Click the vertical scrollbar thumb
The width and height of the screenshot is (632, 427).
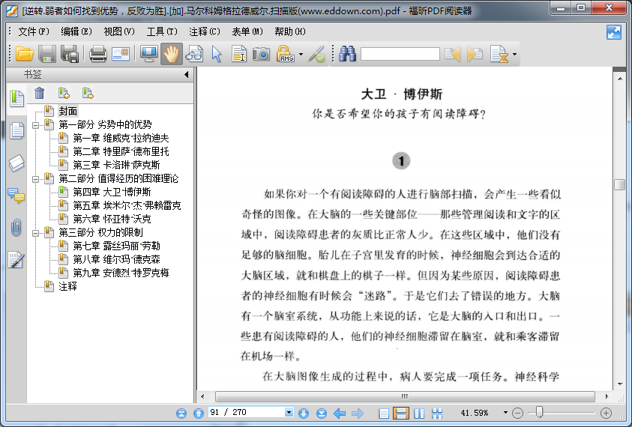[x=619, y=184]
